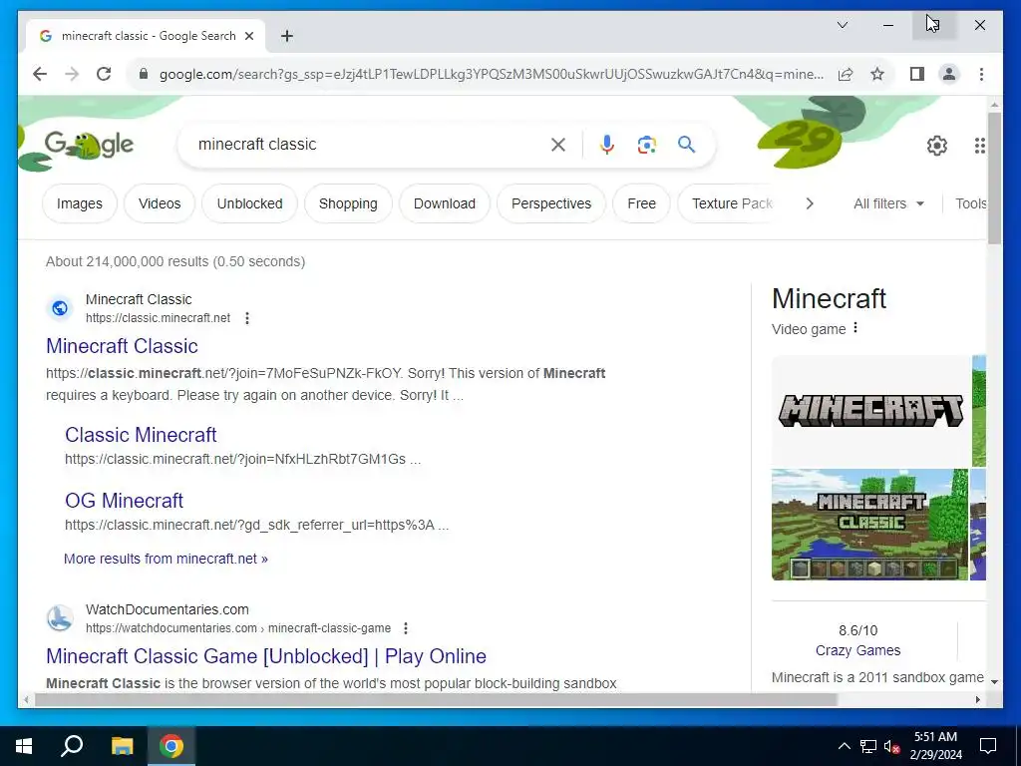
Task: Open the OG Minecraft sublink
Action: click(x=124, y=501)
